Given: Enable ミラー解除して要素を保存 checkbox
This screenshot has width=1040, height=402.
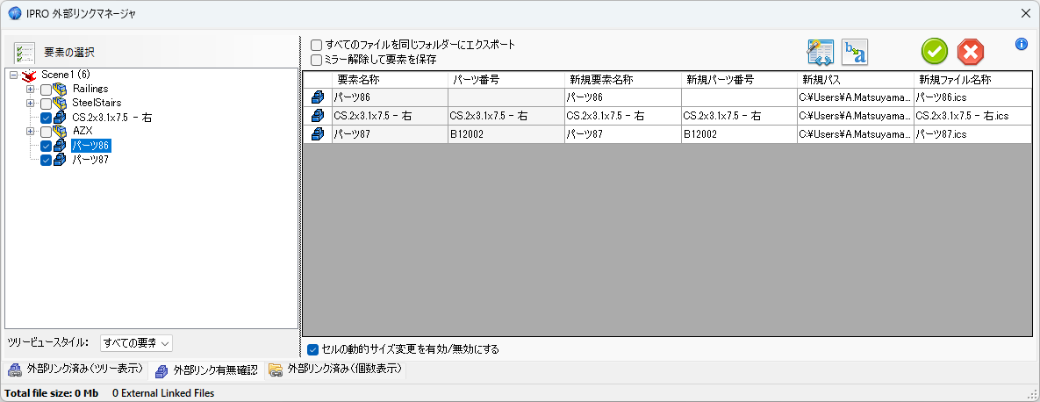Looking at the screenshot, I should 316,60.
